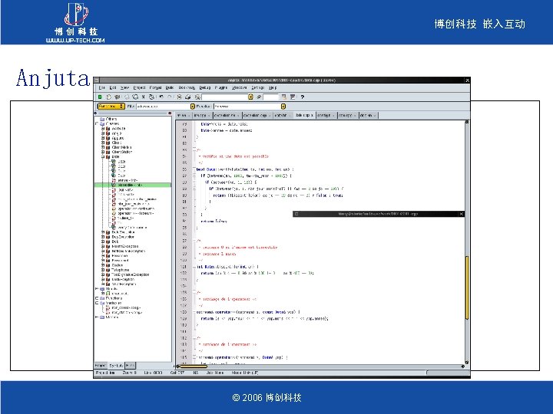Expand the Telephone class node
Image resolution: width=553 pixels, height=414 pixels.
pos(103,270)
